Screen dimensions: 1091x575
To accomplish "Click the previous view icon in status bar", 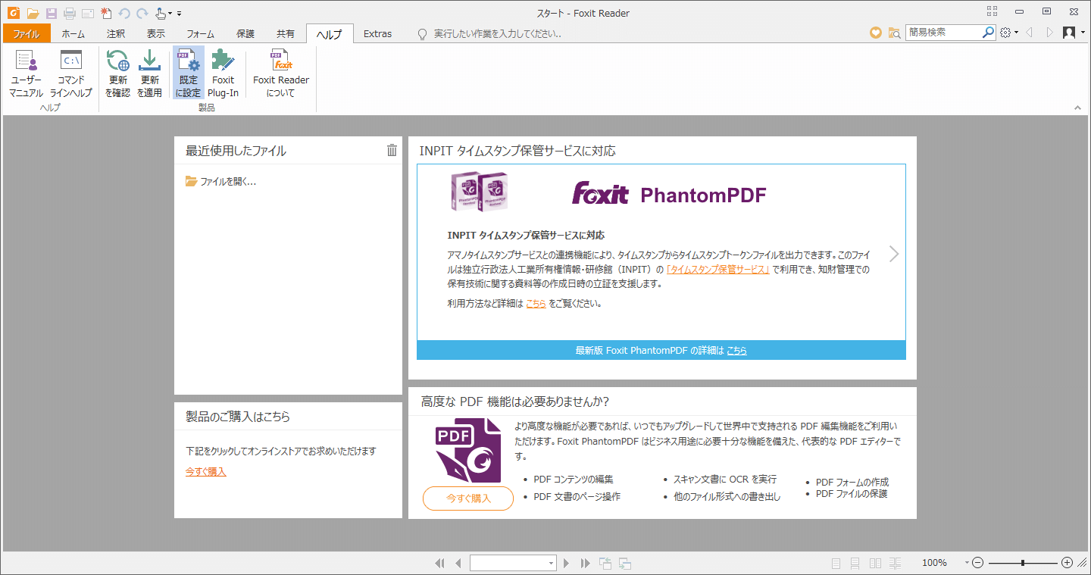I will pos(605,563).
